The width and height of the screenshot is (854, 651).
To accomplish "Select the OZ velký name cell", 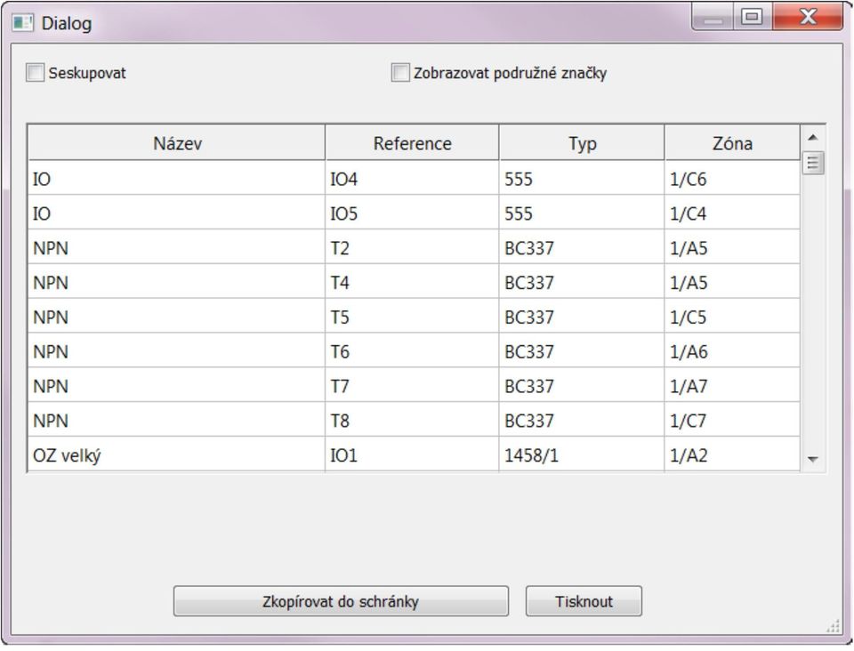I will pyautogui.click(x=176, y=454).
